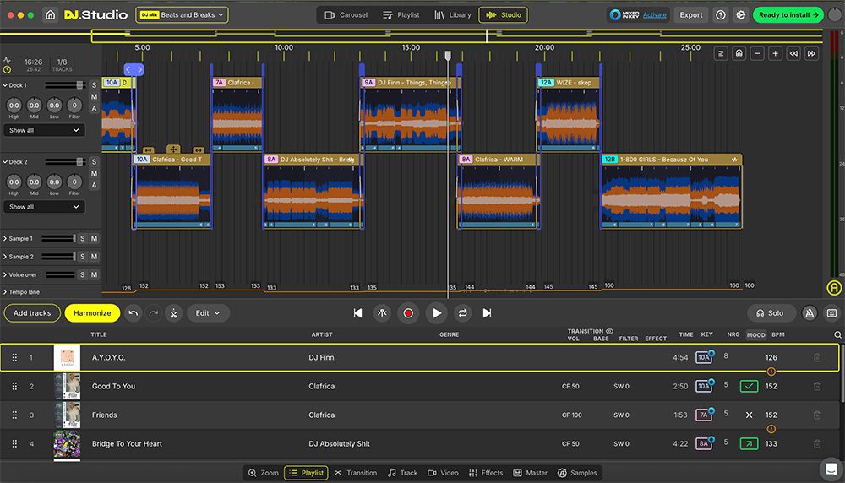Open the Beats and Breaks mix dropdown
Image resolution: width=845 pixels, height=483 pixels.
point(183,15)
